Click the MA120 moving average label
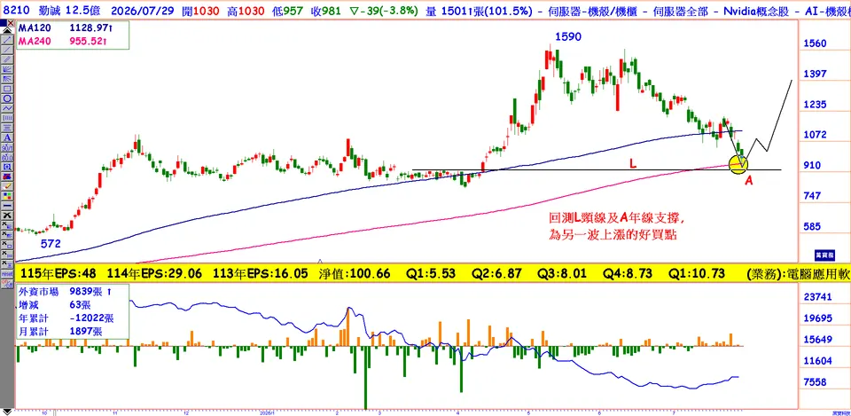Screen dimensions: 851x416 click(33, 30)
